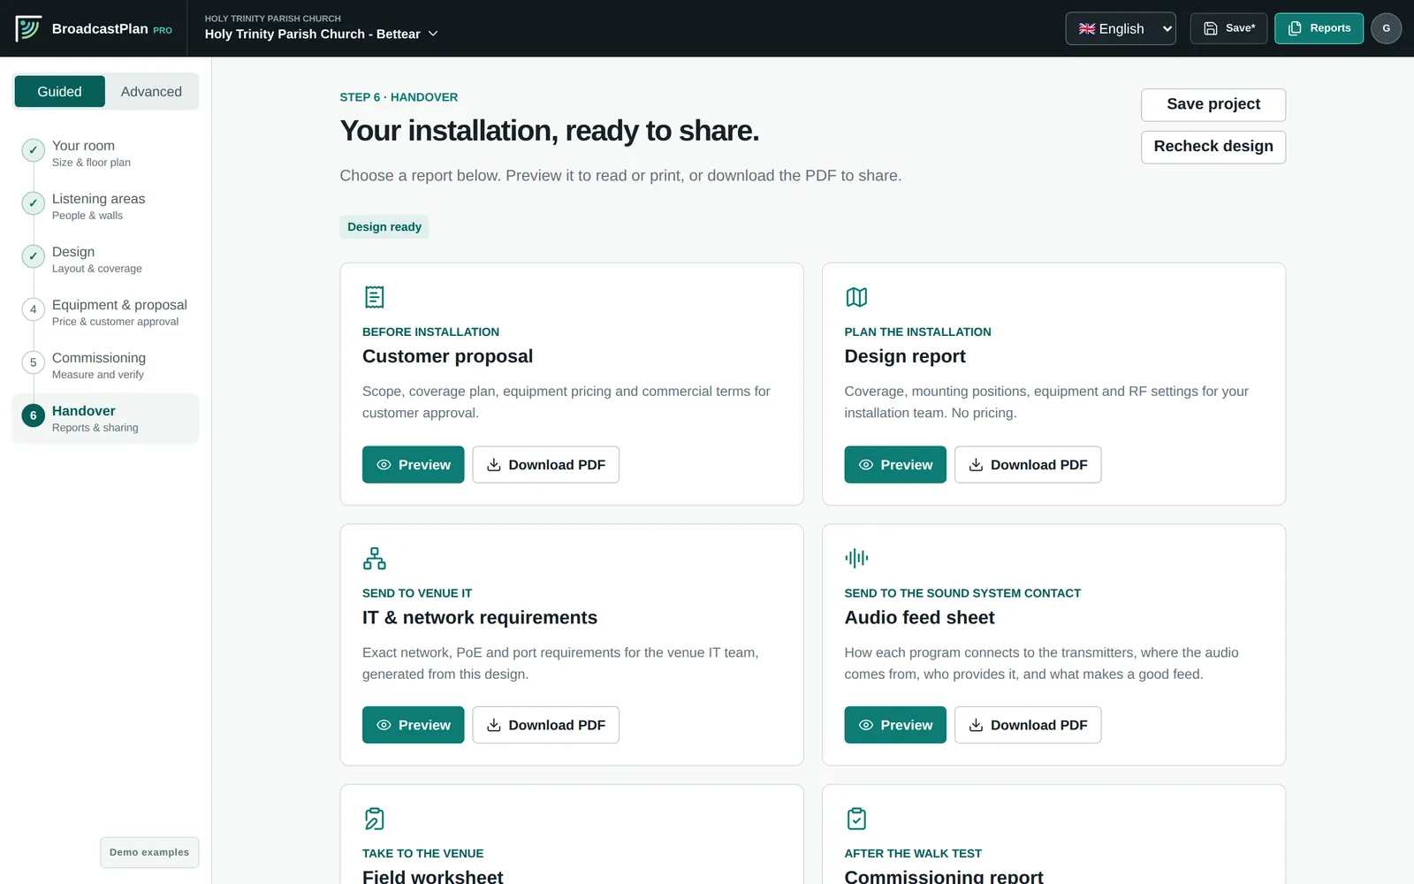
Task: Open the Your room step
Action: pyautogui.click(x=106, y=153)
